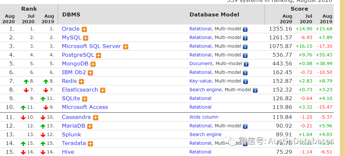
Task: Open the Oracle DBMS link
Action: tap(71, 29)
